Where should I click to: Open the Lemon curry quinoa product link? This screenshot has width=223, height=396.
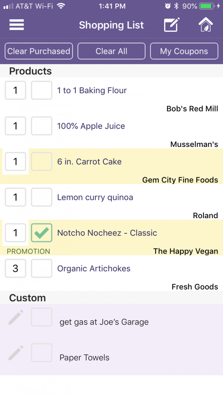point(95,197)
